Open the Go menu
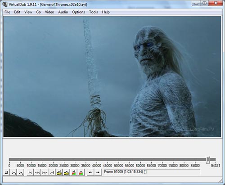 click(38, 12)
